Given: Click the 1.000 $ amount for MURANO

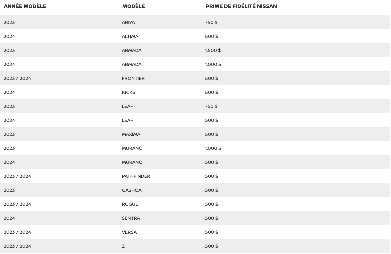Looking at the screenshot, I should coord(213,148).
